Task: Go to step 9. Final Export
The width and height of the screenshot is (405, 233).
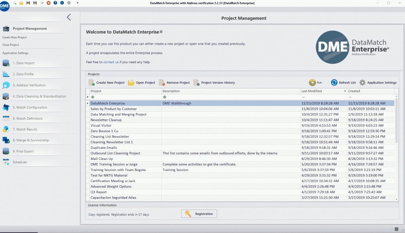Action: (x=23, y=151)
